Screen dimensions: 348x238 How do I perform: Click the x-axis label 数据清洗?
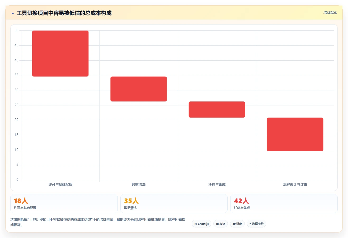139,184
